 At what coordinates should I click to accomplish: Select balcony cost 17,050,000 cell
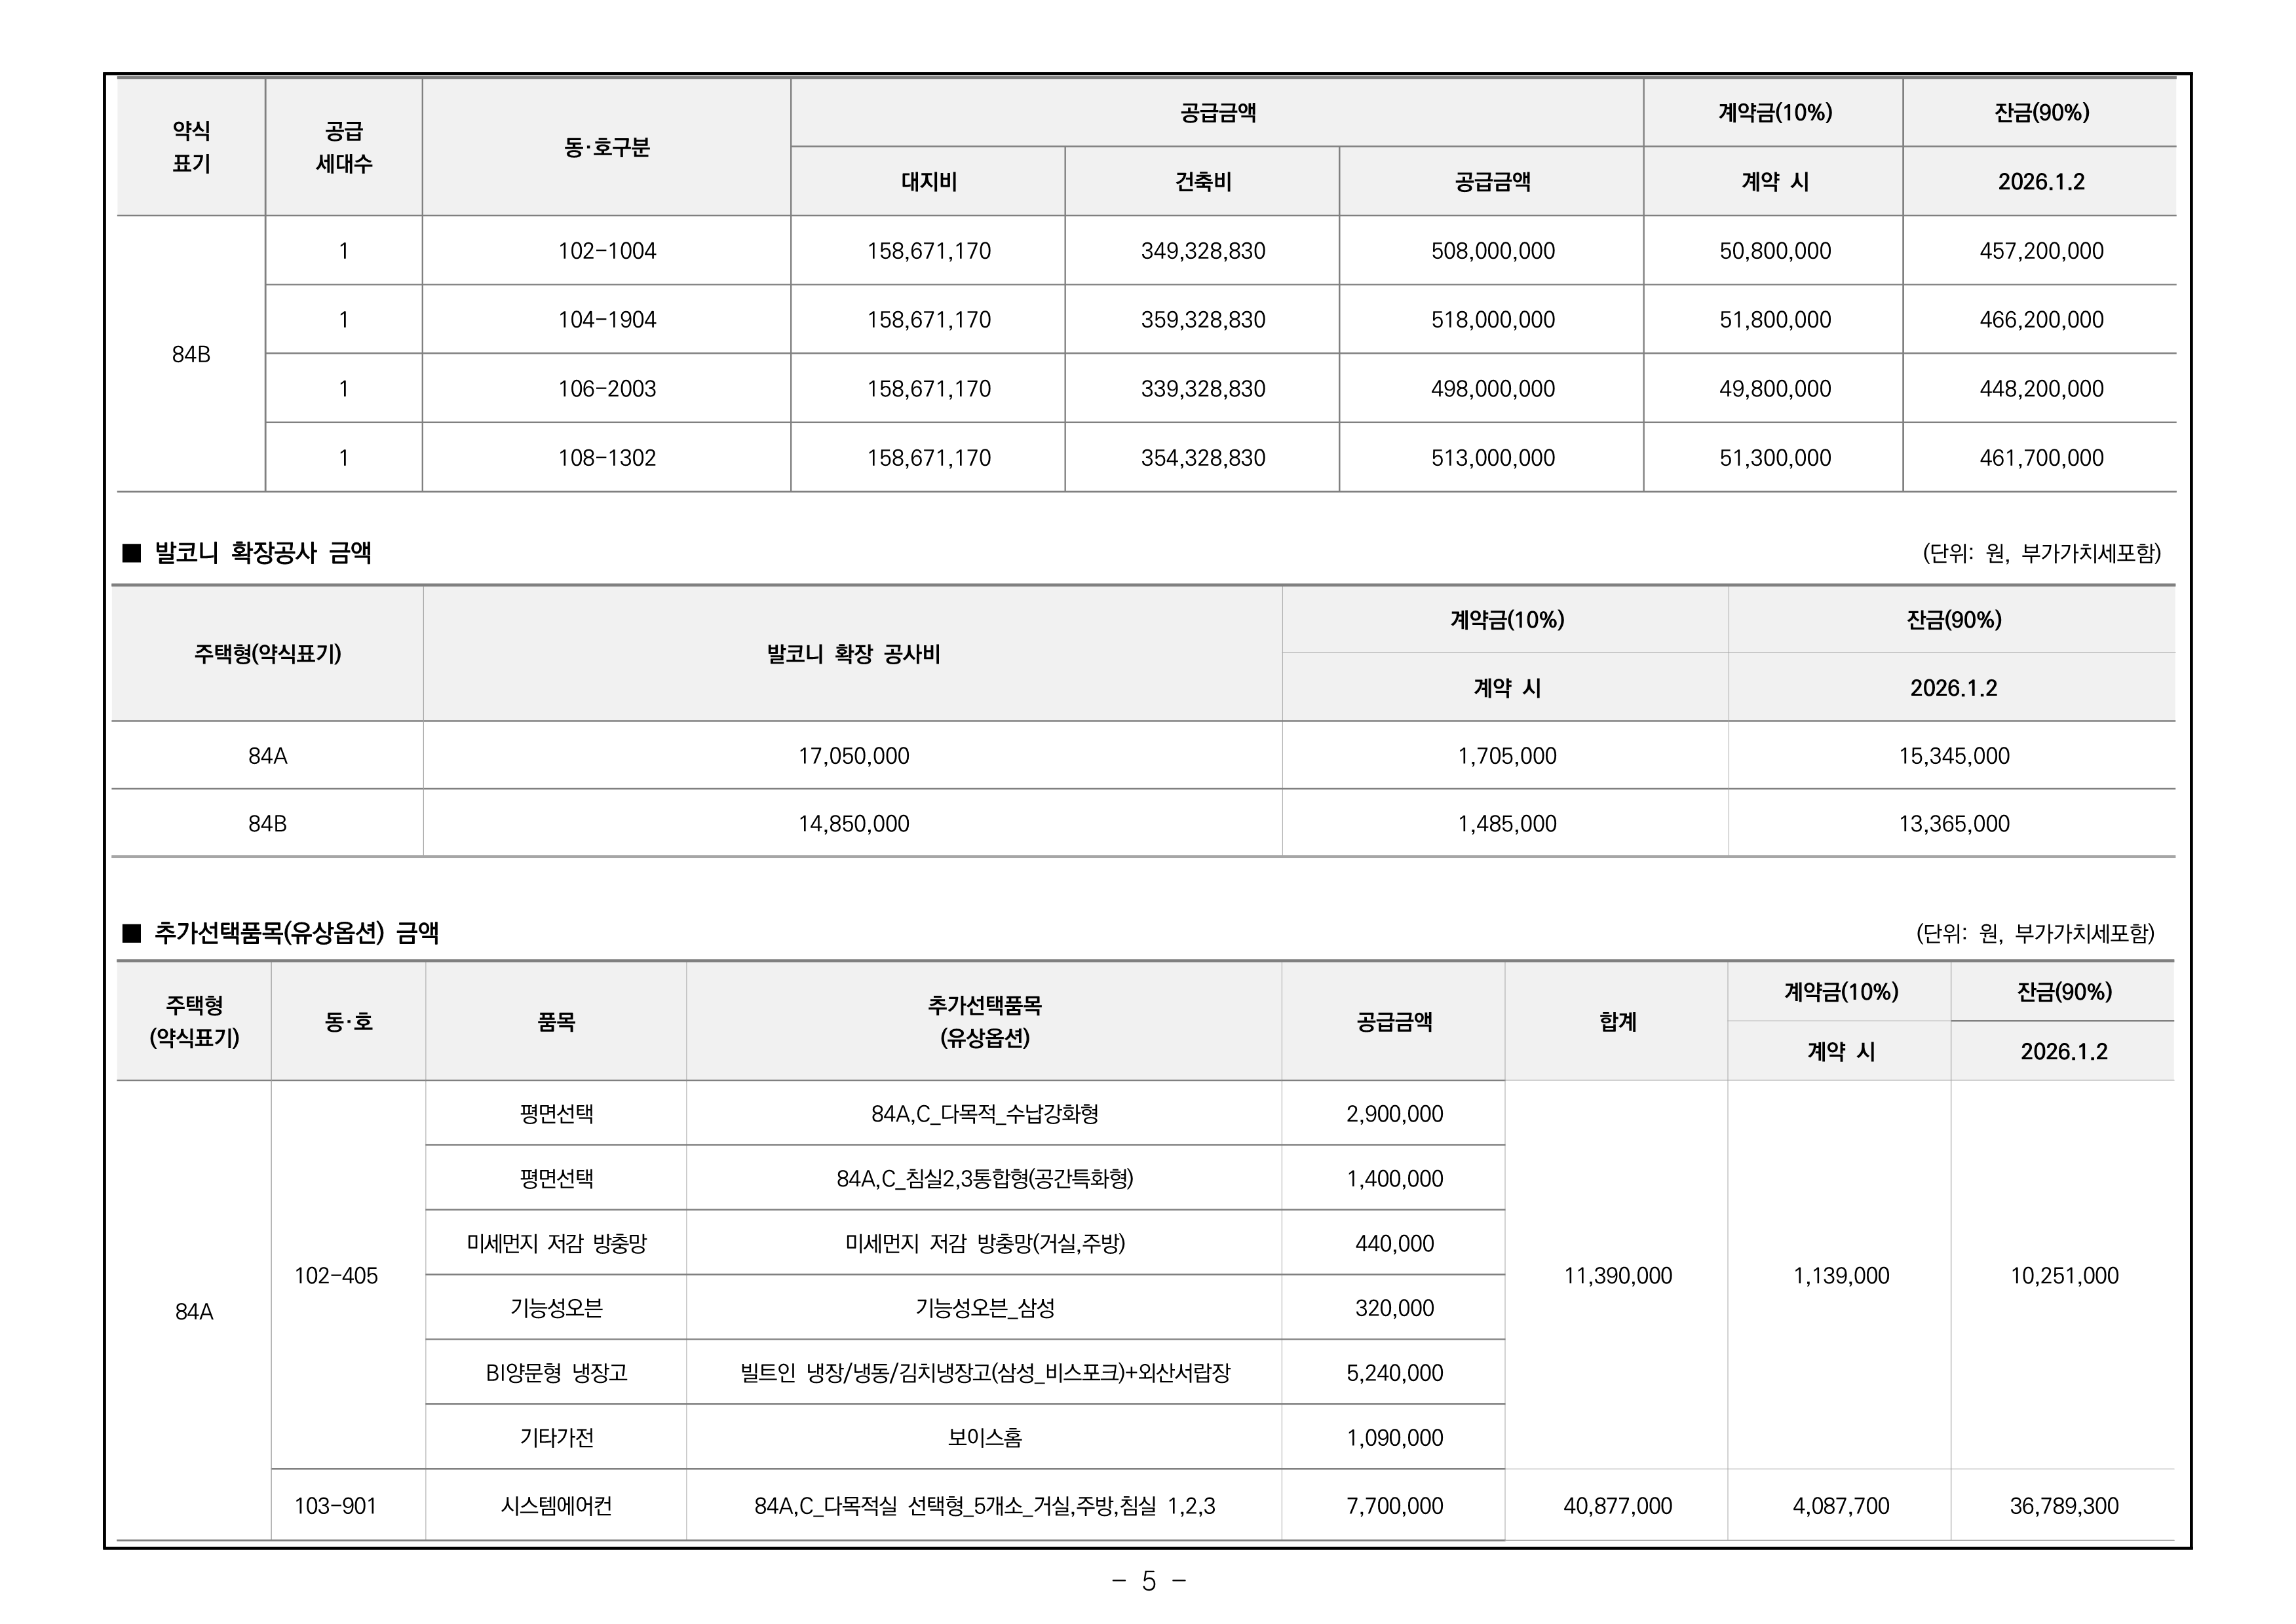853,756
